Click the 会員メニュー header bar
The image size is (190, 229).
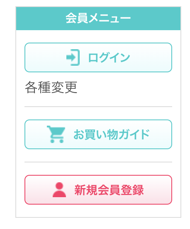(x=98, y=19)
